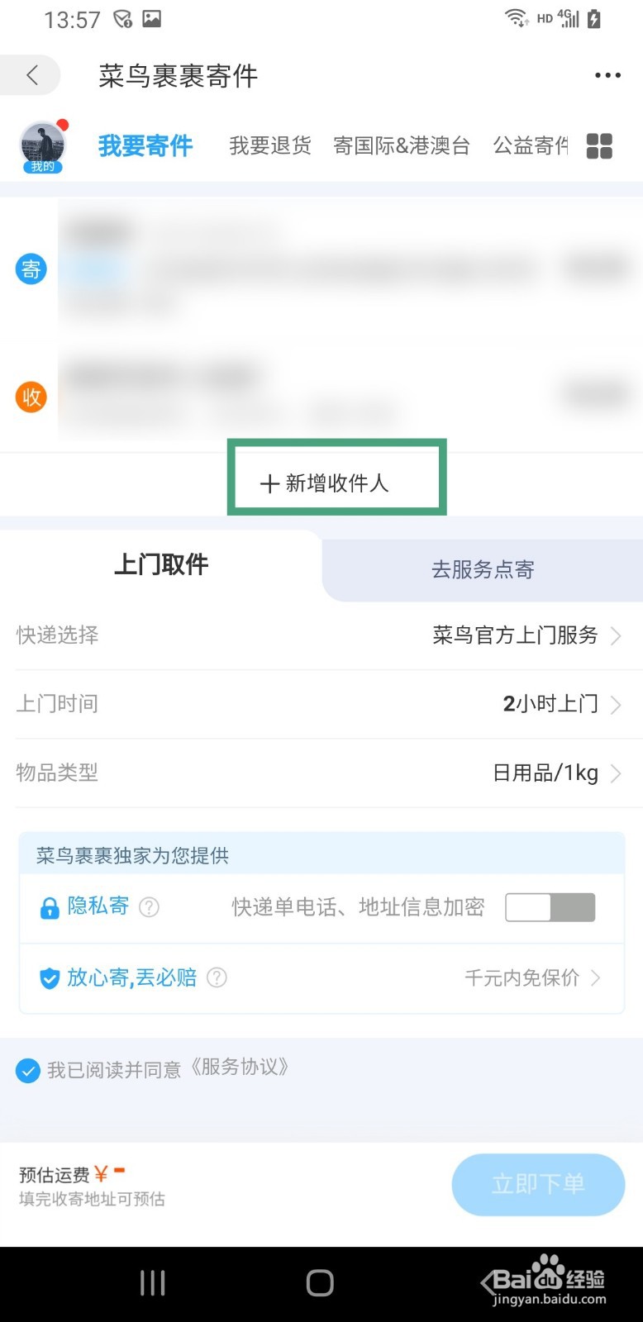Uncheck the 我已阅读并同意 agreement checkbox
Image resolution: width=643 pixels, height=1322 pixels.
(28, 1071)
